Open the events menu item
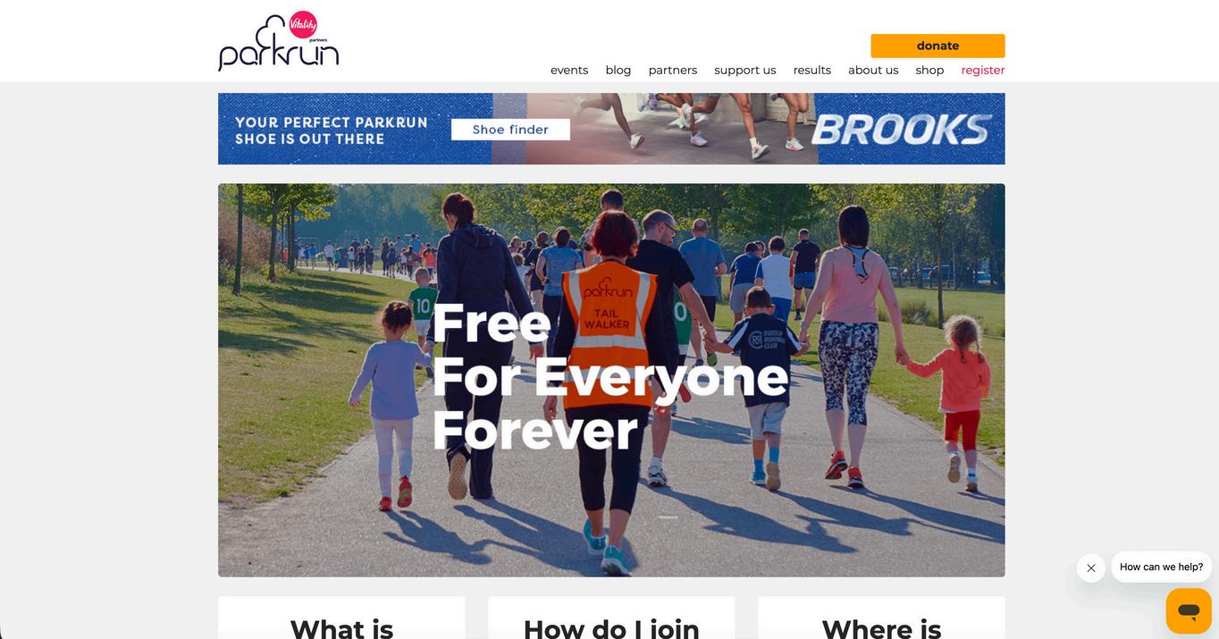 point(569,70)
